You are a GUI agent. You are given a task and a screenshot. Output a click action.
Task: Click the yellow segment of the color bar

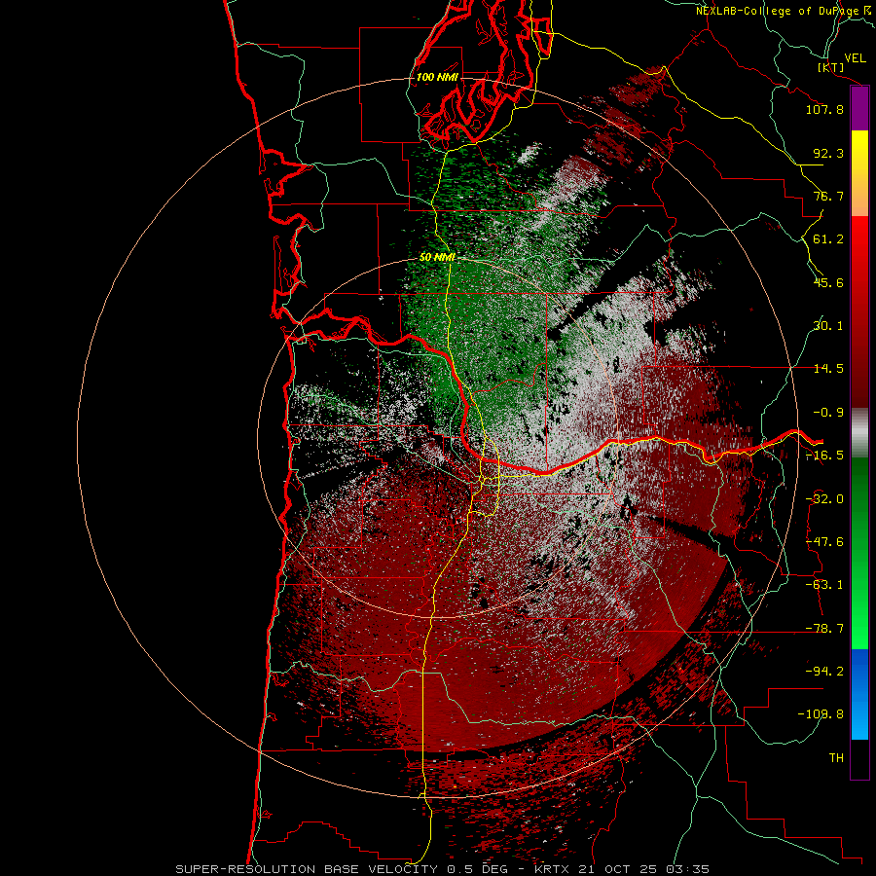859,173
